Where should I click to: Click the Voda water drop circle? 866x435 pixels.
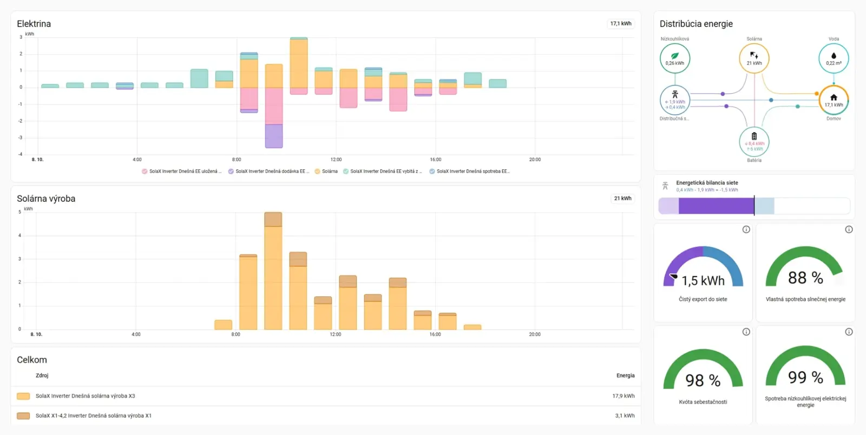834,58
